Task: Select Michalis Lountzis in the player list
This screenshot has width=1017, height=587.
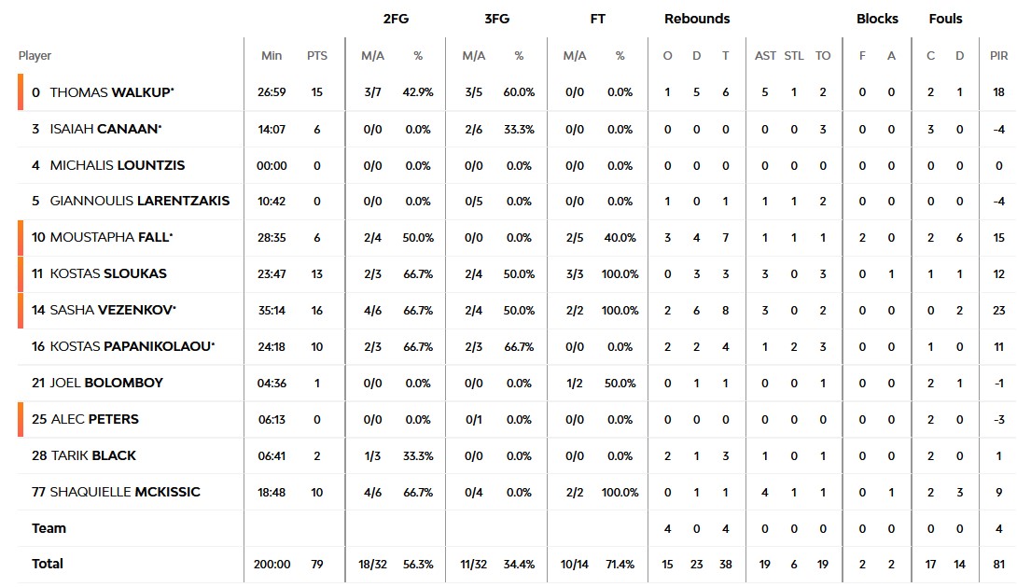Action: [x=117, y=165]
